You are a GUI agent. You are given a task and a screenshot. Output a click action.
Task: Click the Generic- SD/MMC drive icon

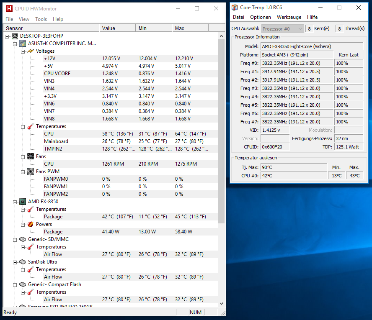tap(23, 239)
